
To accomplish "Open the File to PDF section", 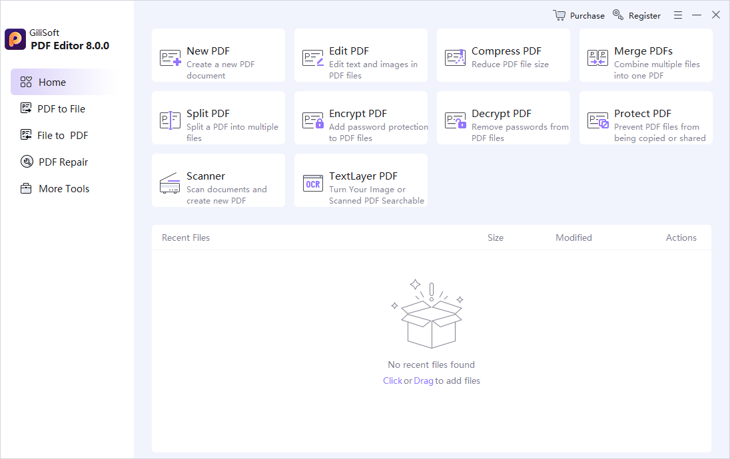I will pos(55,135).
